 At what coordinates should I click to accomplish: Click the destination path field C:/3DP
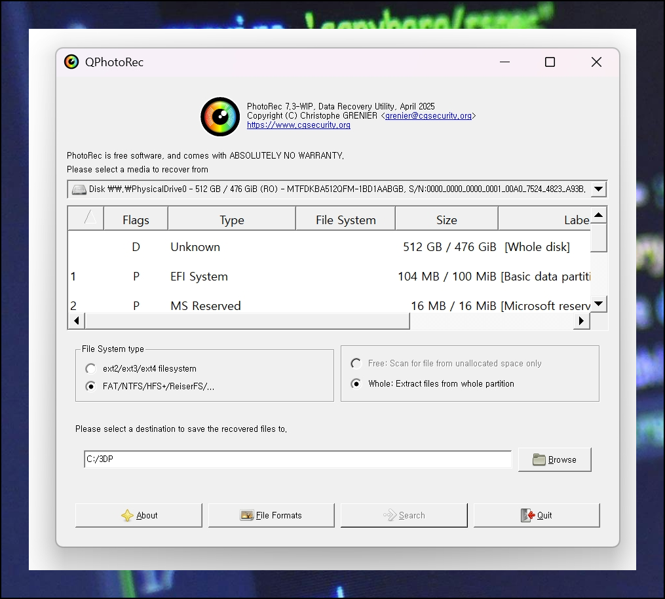pos(297,459)
